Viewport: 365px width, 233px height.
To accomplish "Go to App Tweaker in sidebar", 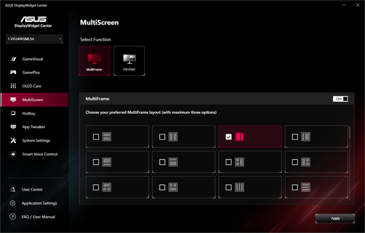I will 34,126.
